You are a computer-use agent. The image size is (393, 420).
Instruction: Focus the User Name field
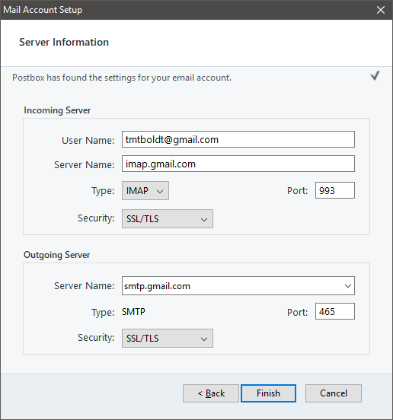coord(238,139)
